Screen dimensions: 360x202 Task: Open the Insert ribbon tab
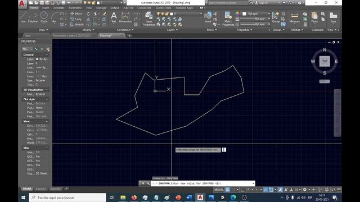46,8
